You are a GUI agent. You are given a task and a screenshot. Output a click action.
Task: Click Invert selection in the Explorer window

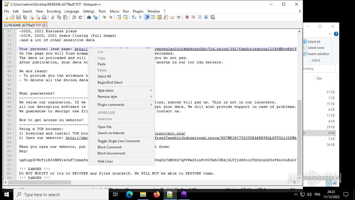(x=316, y=54)
